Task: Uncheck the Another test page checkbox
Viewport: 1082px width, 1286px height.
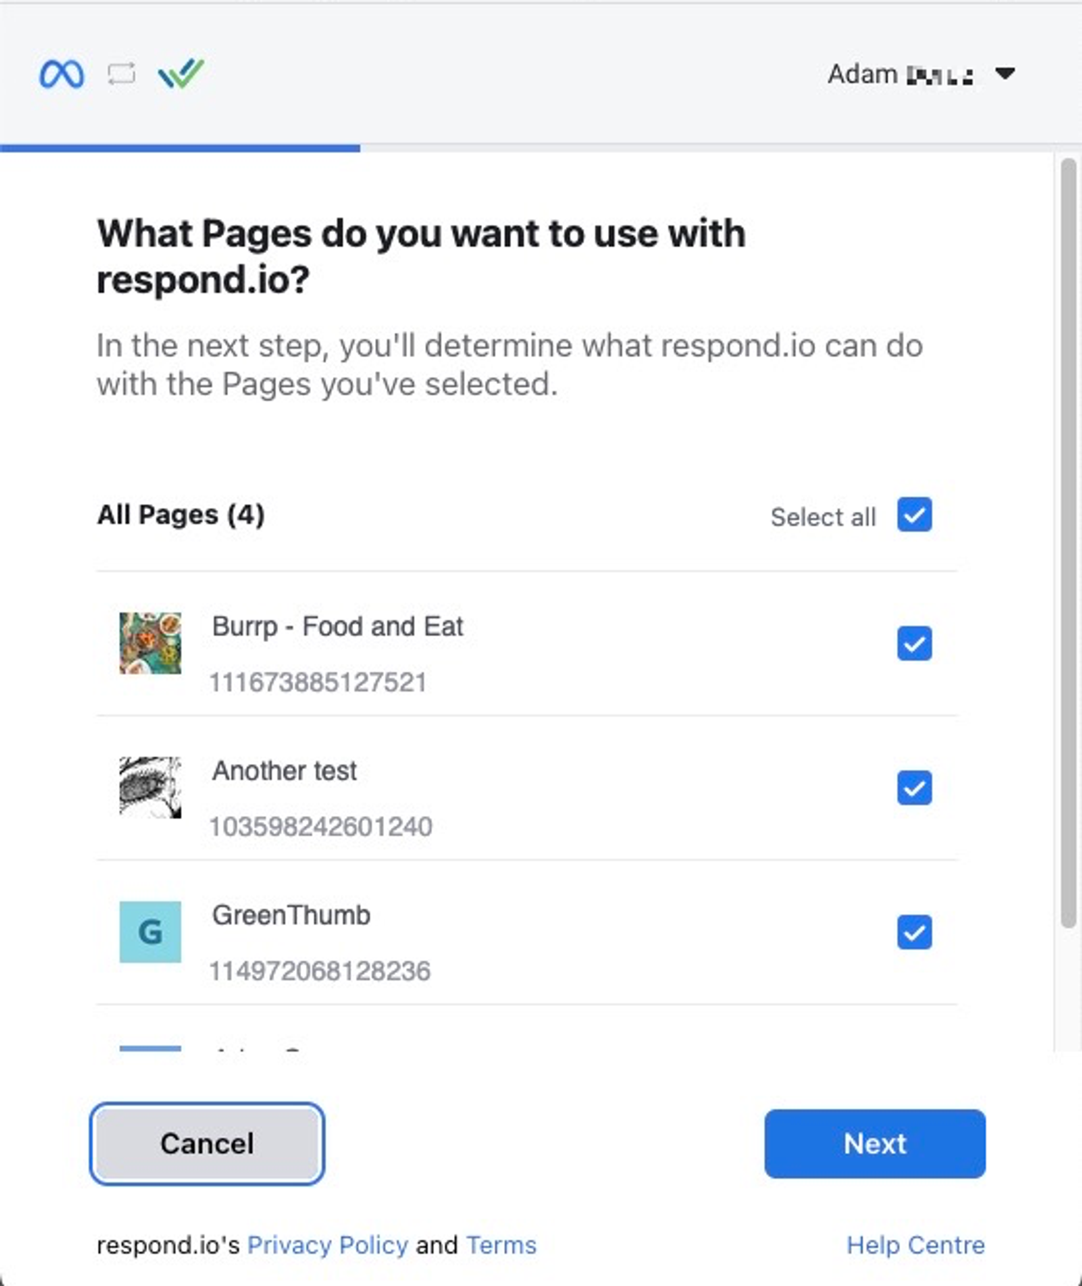Action: (x=914, y=787)
